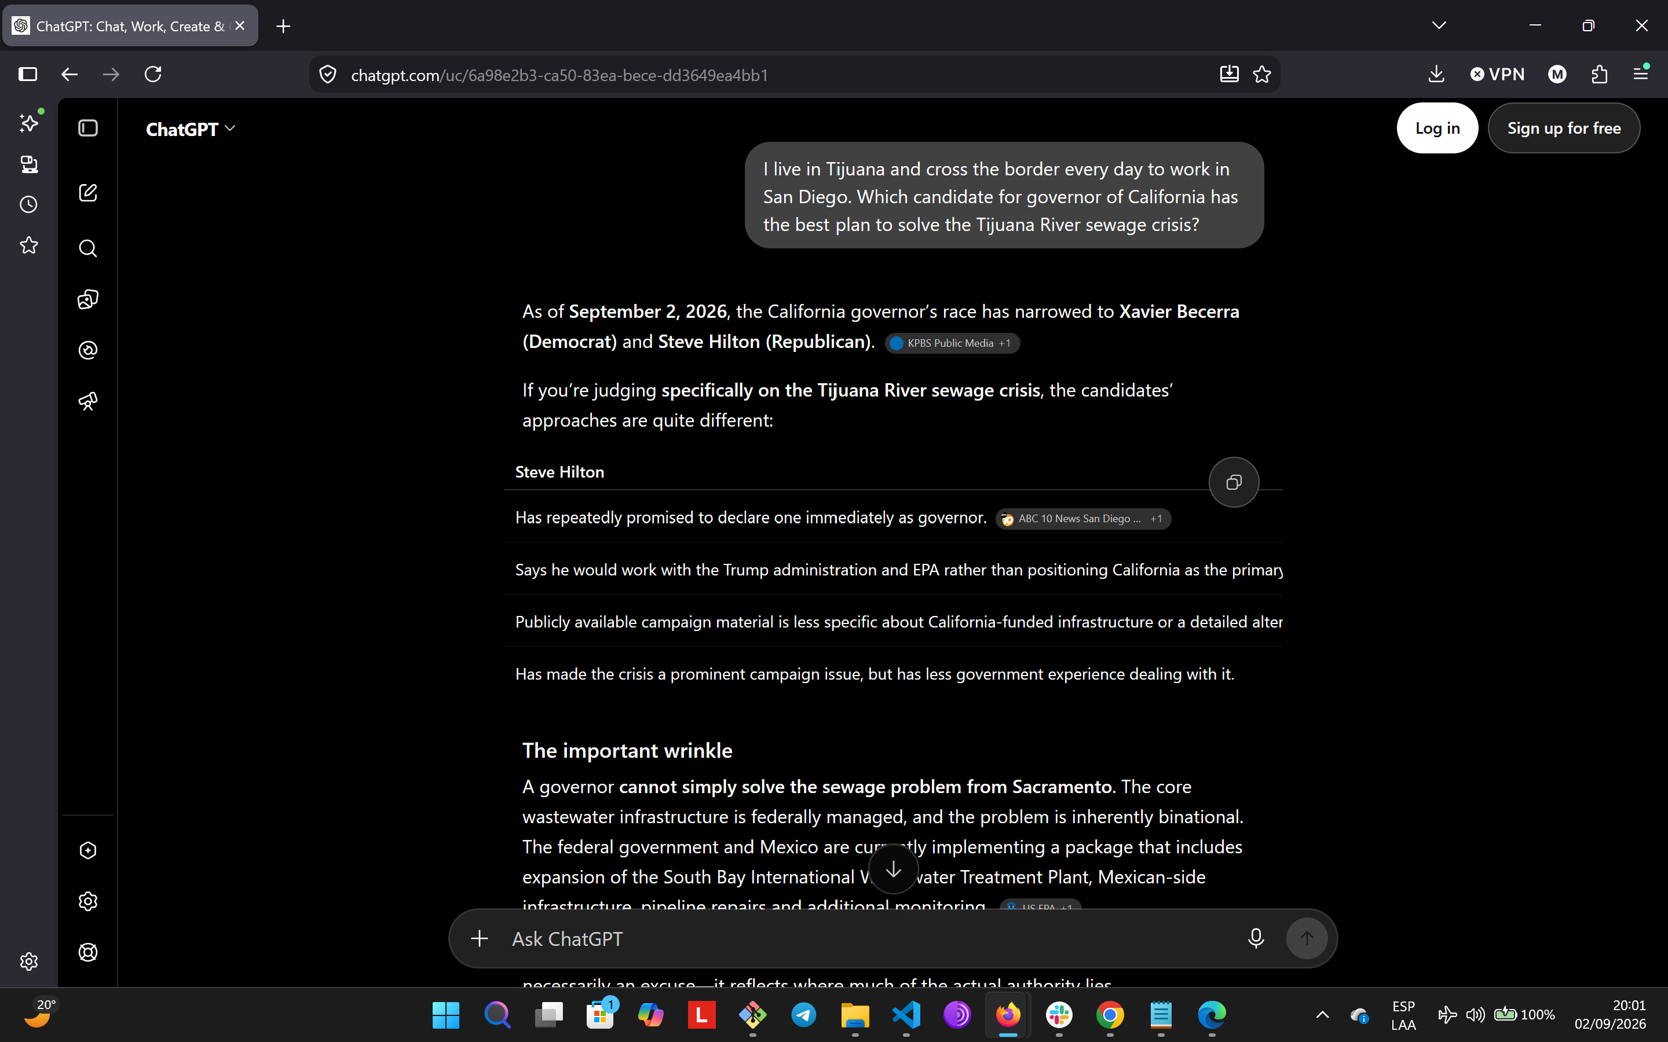
Task: Open the lifebuoy help icon in ChatGPT sidebar
Action: click(88, 952)
